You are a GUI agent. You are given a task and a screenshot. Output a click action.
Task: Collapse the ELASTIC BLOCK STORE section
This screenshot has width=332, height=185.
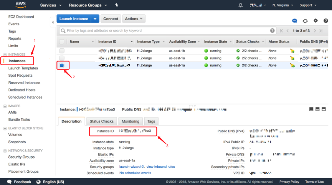click(5, 129)
